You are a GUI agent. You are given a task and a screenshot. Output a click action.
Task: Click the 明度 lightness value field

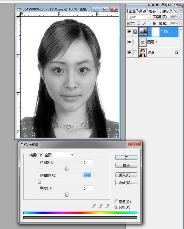88,188
